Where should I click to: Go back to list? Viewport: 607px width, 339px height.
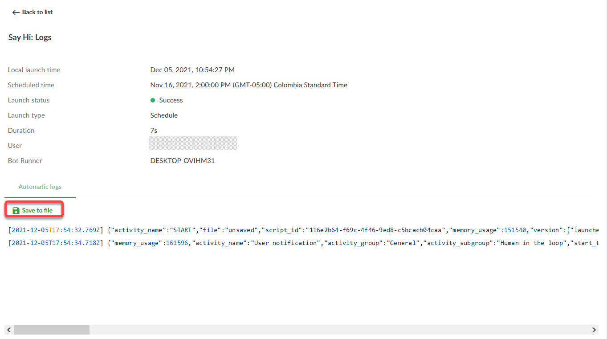click(33, 12)
